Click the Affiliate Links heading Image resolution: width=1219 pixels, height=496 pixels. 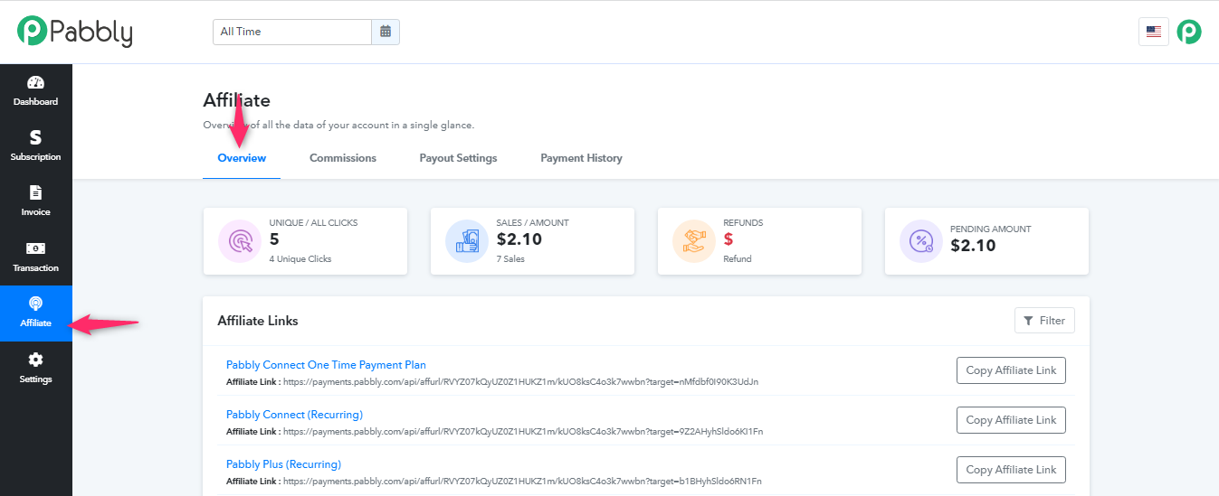258,321
